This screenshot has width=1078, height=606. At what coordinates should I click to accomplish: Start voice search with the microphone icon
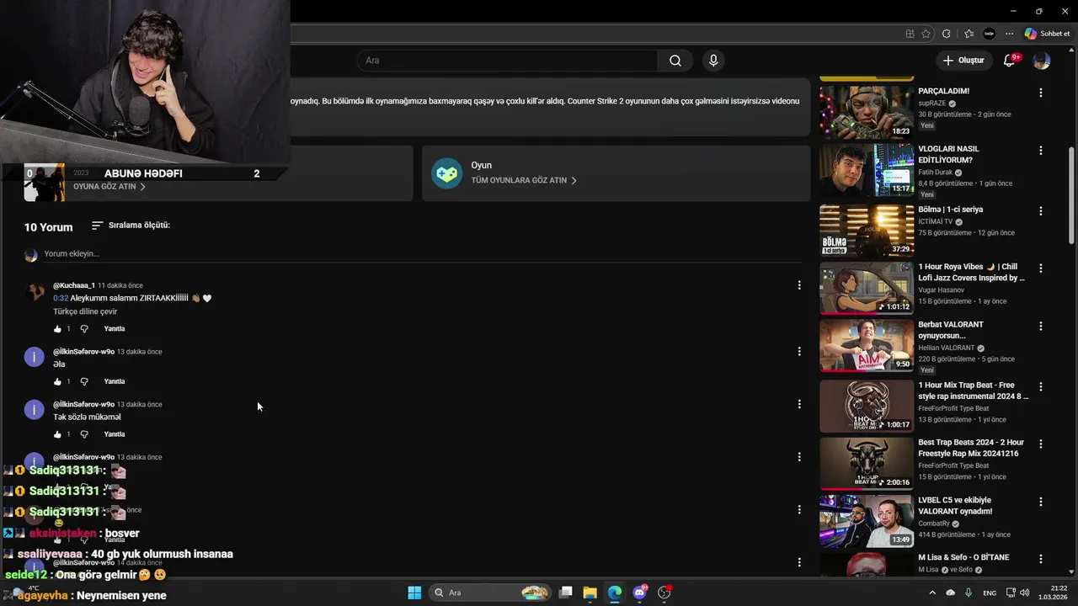click(713, 61)
